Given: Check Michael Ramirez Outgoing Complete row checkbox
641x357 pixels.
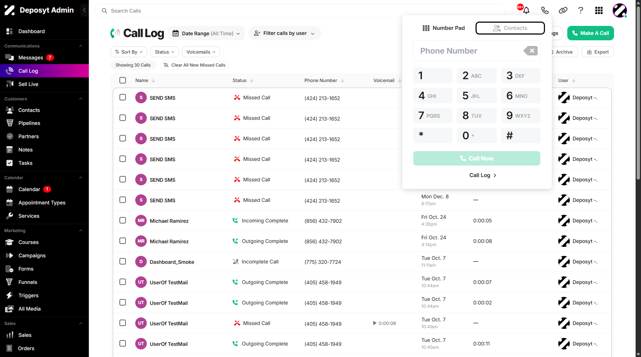Looking at the screenshot, I should [123, 241].
